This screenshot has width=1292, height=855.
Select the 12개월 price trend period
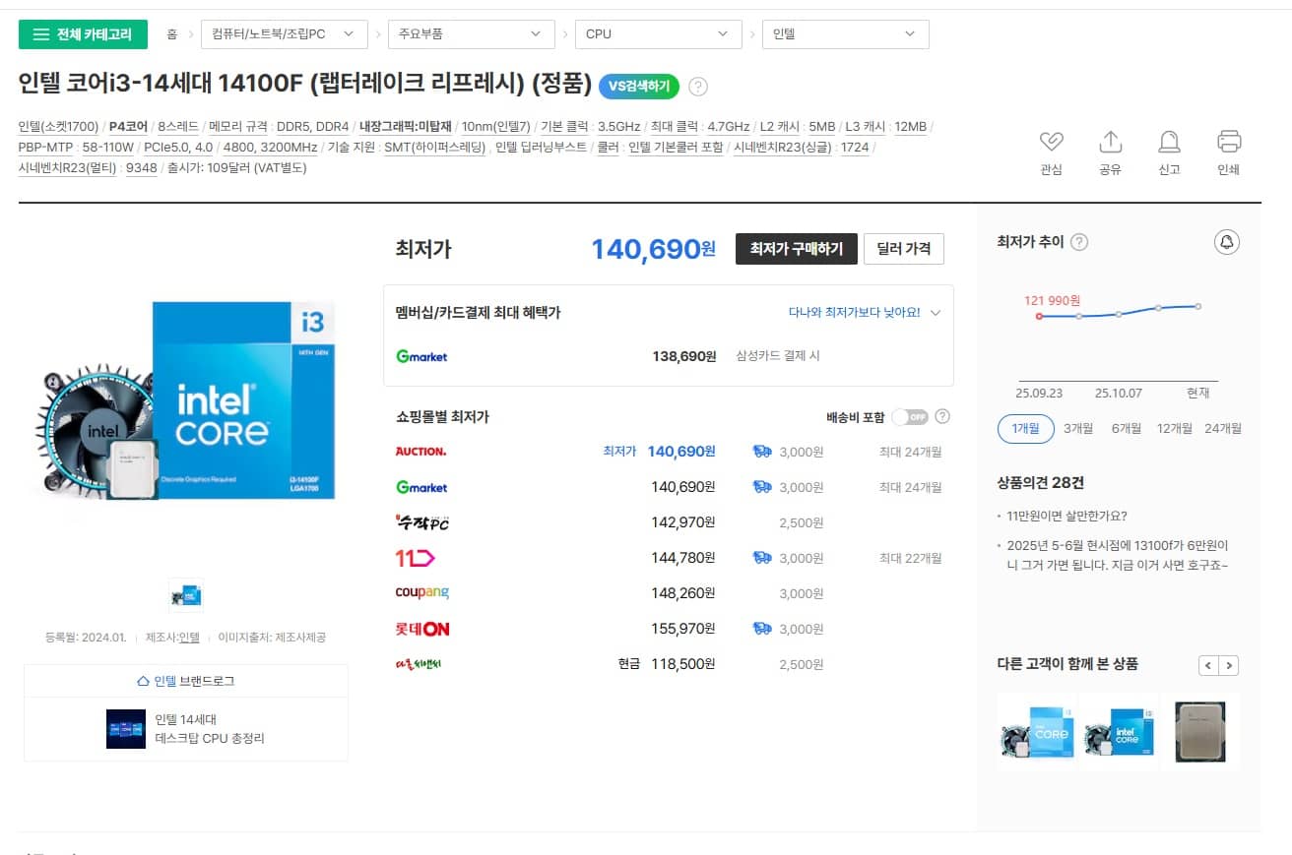pos(1175,428)
